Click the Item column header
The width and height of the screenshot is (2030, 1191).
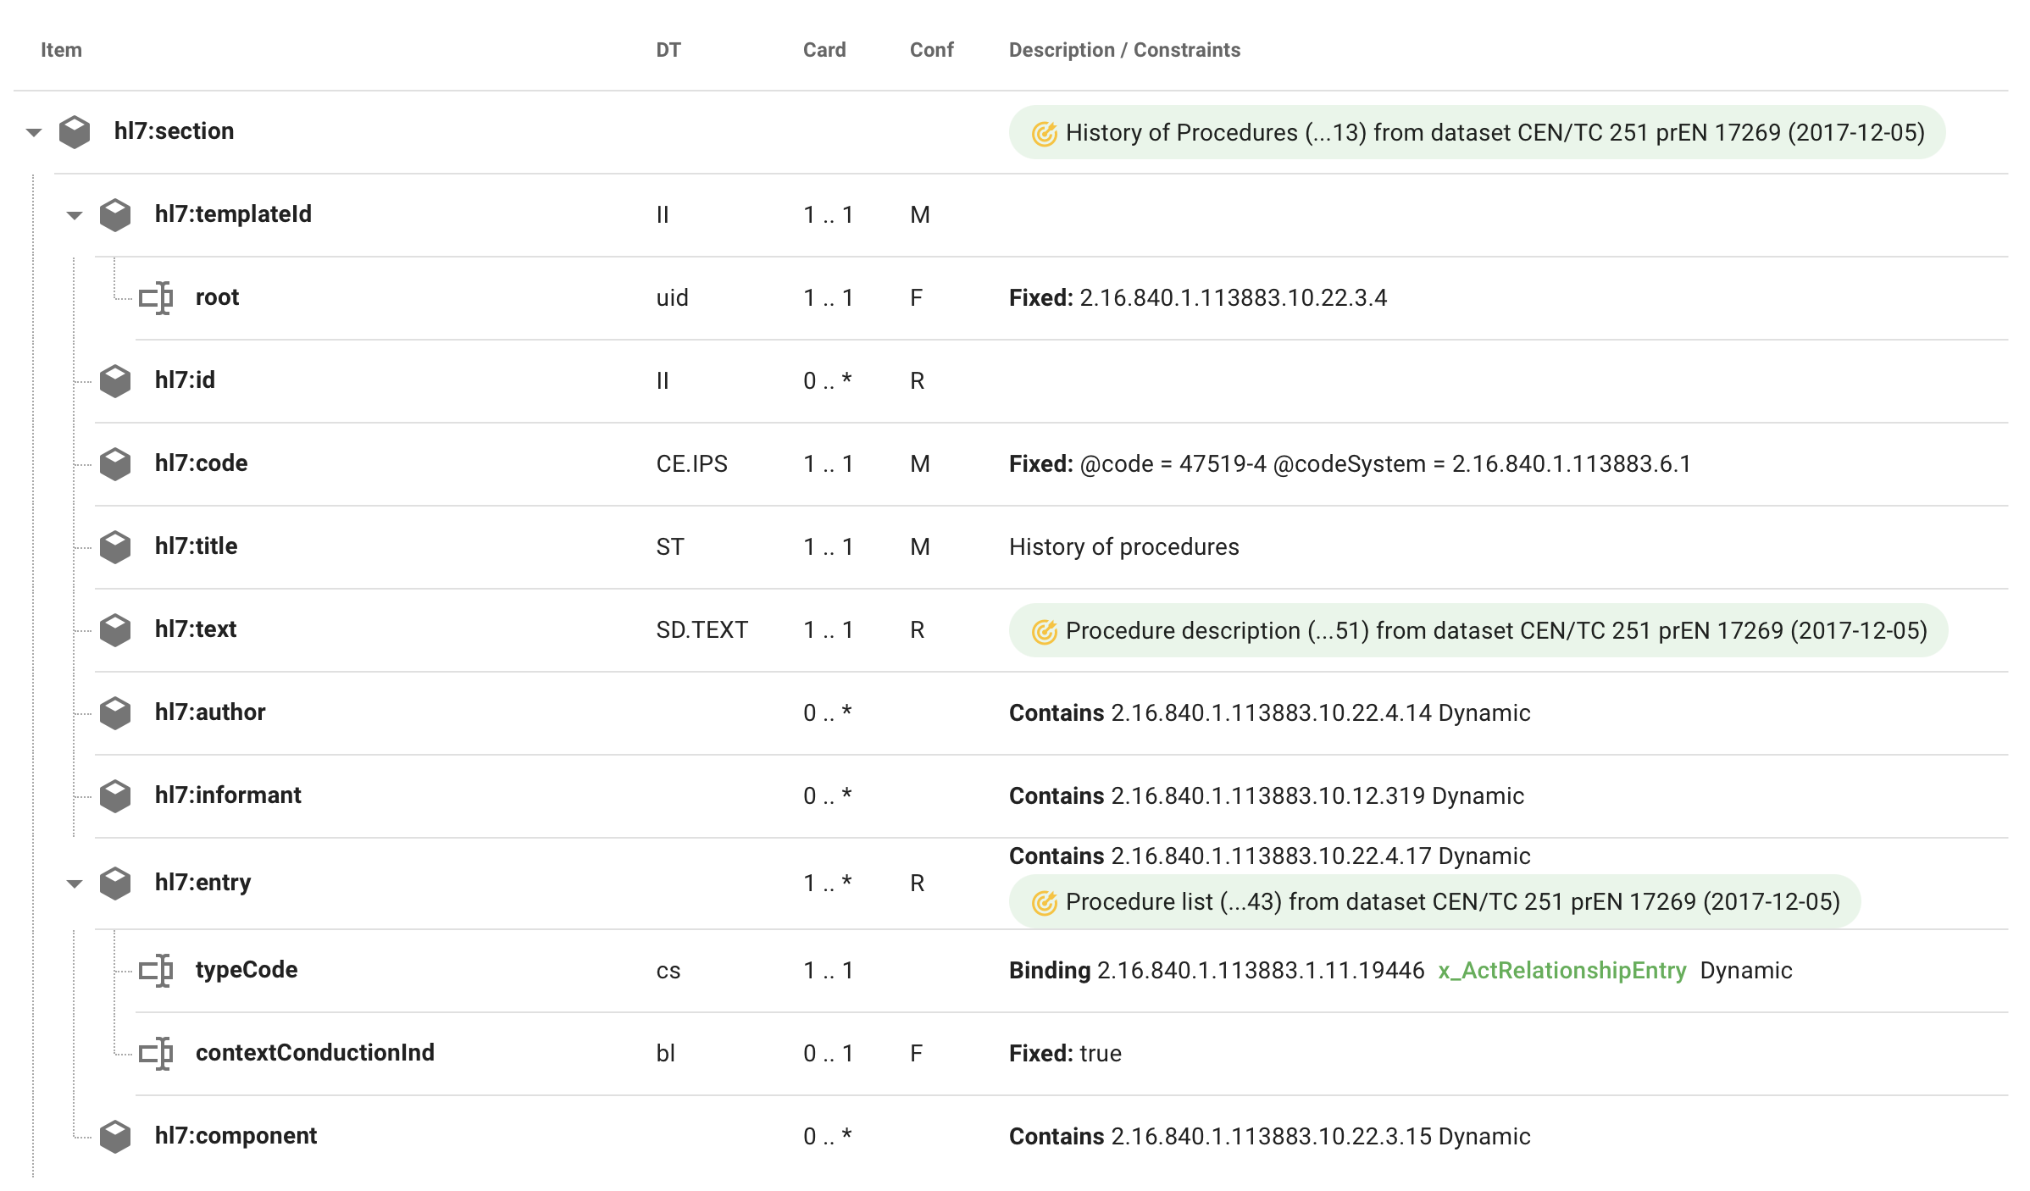pos(61,50)
